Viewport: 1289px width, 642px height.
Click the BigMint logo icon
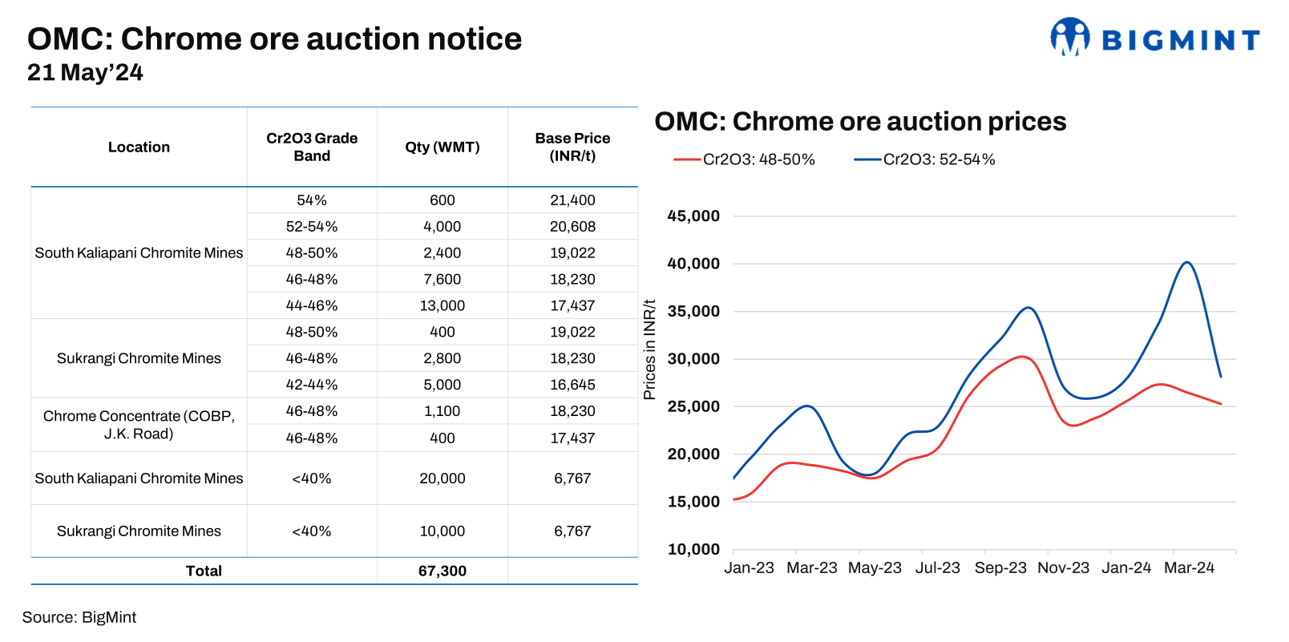point(1069,37)
